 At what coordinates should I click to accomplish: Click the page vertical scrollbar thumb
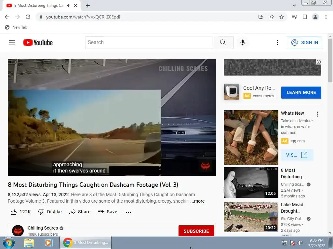[330, 61]
